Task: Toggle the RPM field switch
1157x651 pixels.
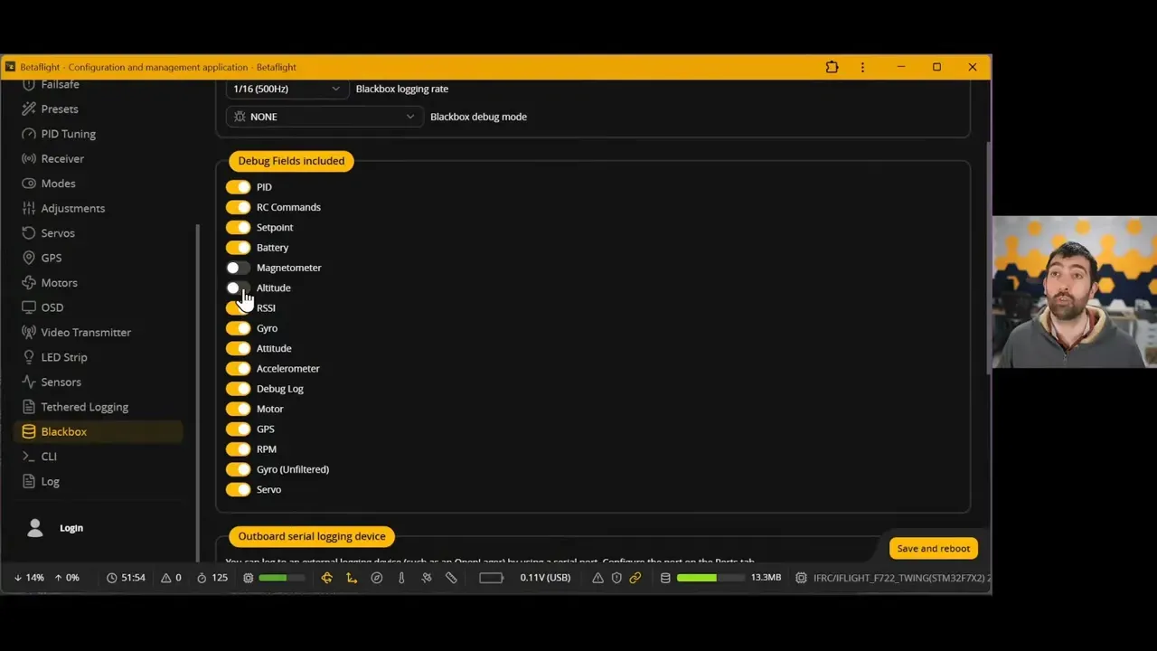Action: point(239,449)
